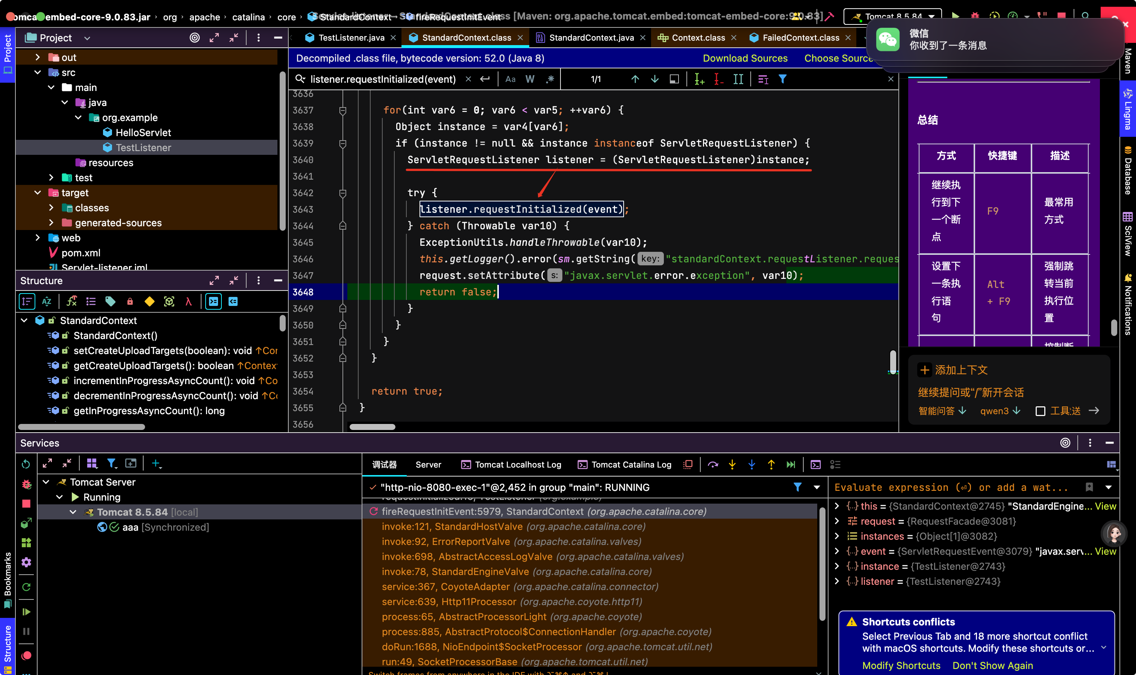Open the qwen3 model dropdown
The width and height of the screenshot is (1136, 675).
click(1000, 411)
